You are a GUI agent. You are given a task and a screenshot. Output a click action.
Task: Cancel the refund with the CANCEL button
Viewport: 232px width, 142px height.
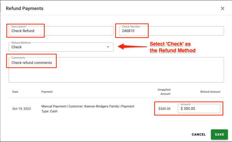coord(199,134)
